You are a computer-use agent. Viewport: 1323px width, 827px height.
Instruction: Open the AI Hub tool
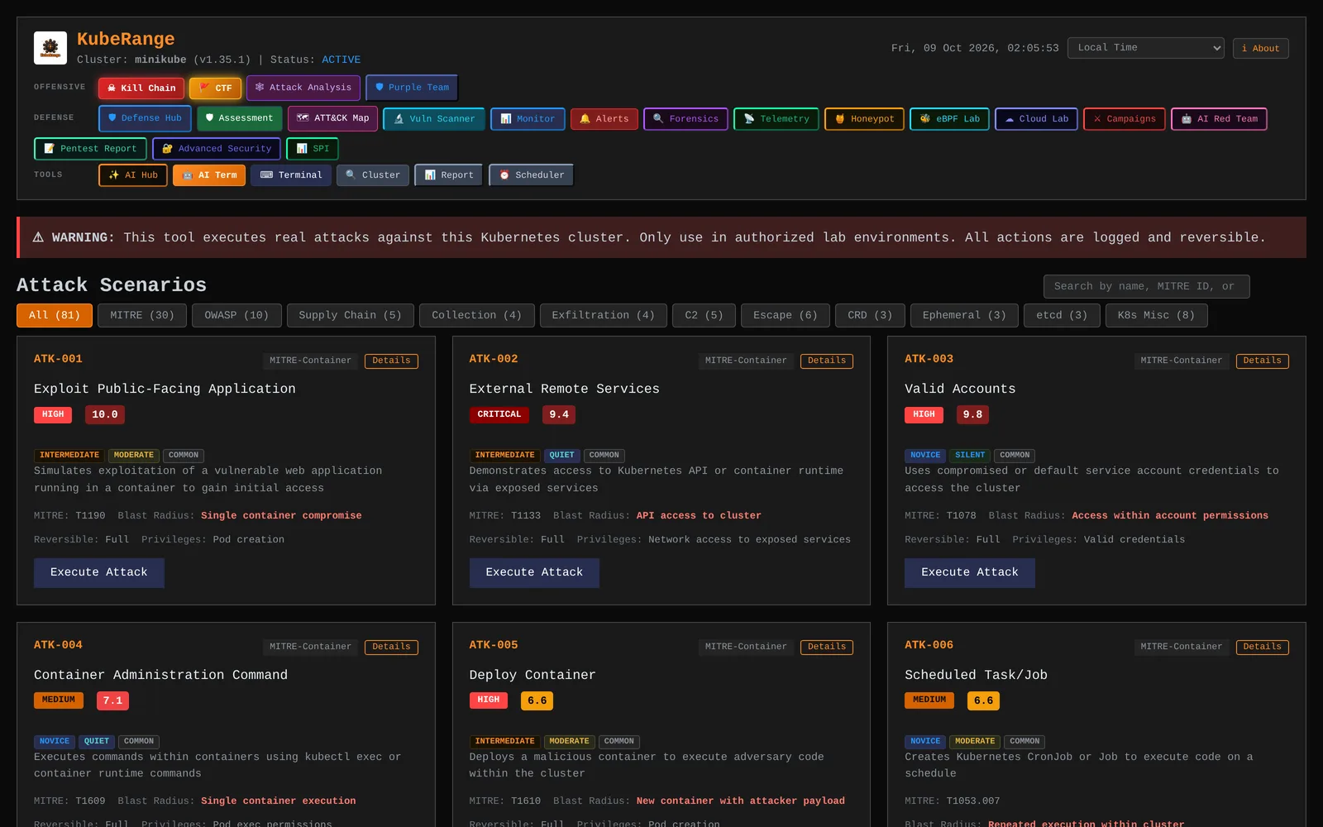click(x=133, y=175)
